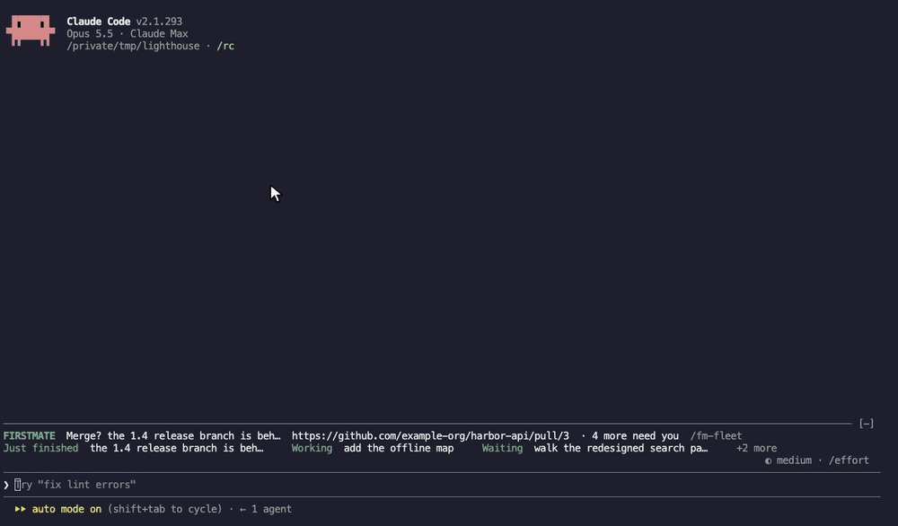
Task: Click 'walk the redesigned search pa…' task
Action: [621, 448]
